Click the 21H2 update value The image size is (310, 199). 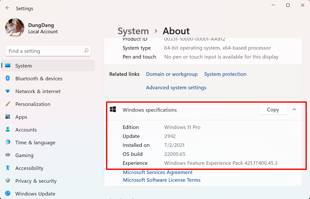pos(170,136)
